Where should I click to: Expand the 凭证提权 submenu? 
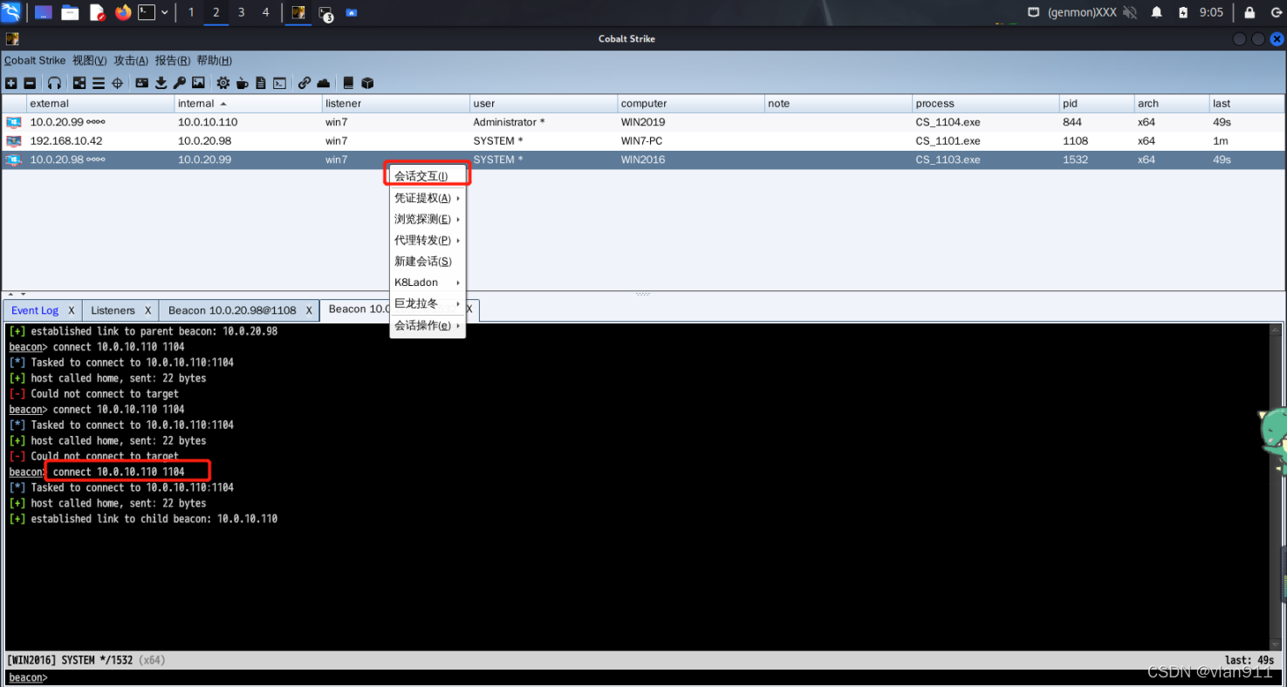pos(428,198)
